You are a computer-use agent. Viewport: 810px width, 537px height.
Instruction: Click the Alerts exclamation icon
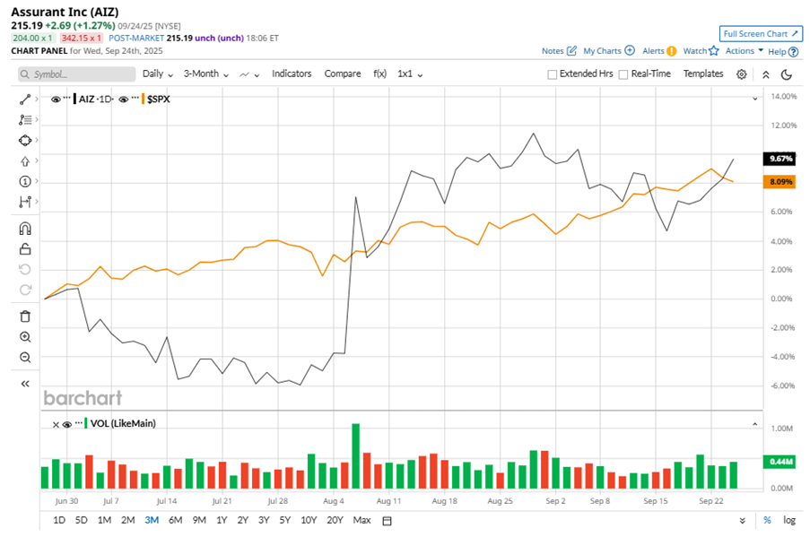point(671,50)
